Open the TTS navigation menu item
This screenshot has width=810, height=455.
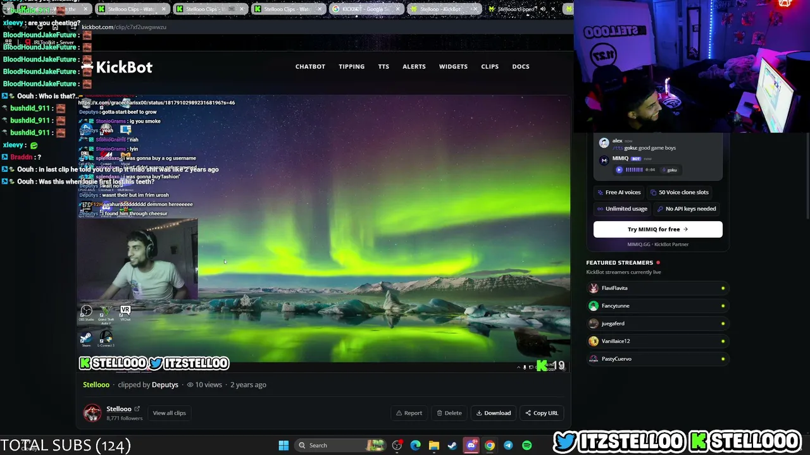[383, 66]
